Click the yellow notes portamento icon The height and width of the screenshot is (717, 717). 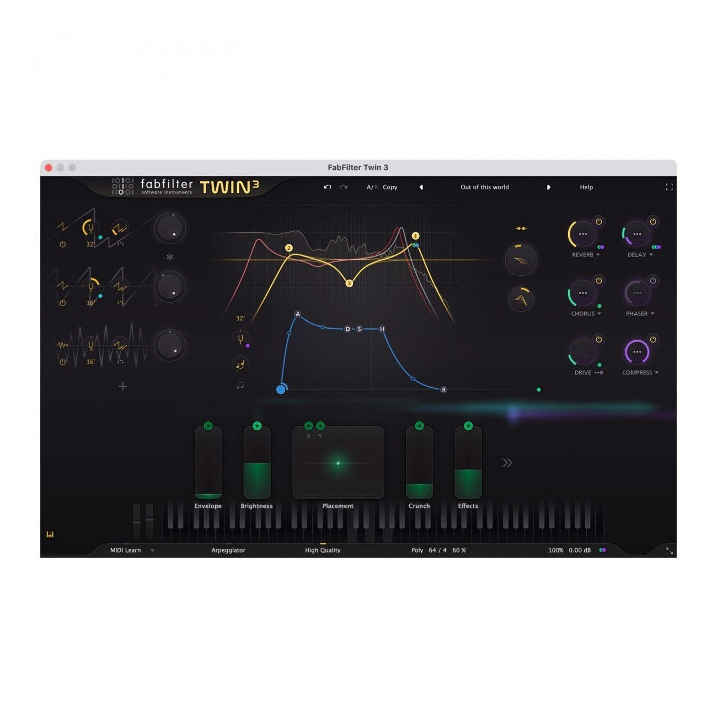(x=240, y=364)
